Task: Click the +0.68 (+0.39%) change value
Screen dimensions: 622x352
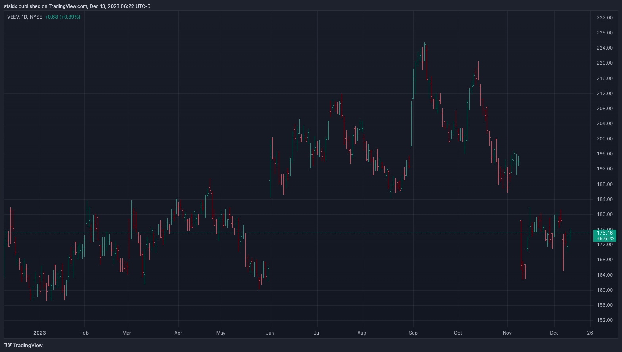Action: (x=62, y=17)
